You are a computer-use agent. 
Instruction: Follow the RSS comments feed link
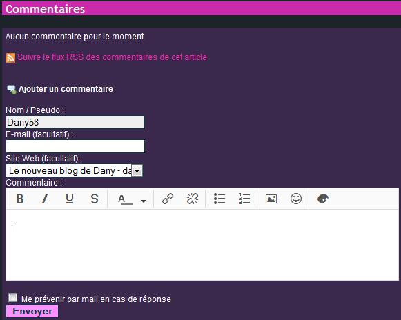tap(113, 57)
